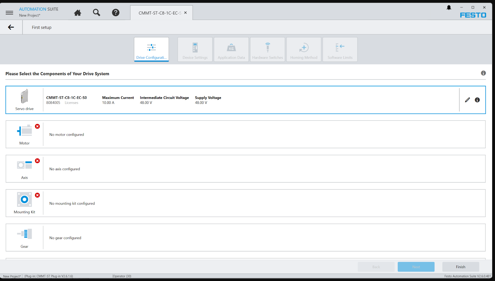Close the CMMT-ST-C8-1C-EC tab
The width and height of the screenshot is (495, 281).
186,13
